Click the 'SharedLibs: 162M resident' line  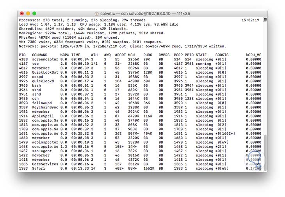point(73,29)
